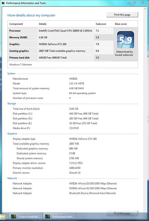Screen dimensions: 149x221
Task: Click the Details column header
Action: point(42,24)
